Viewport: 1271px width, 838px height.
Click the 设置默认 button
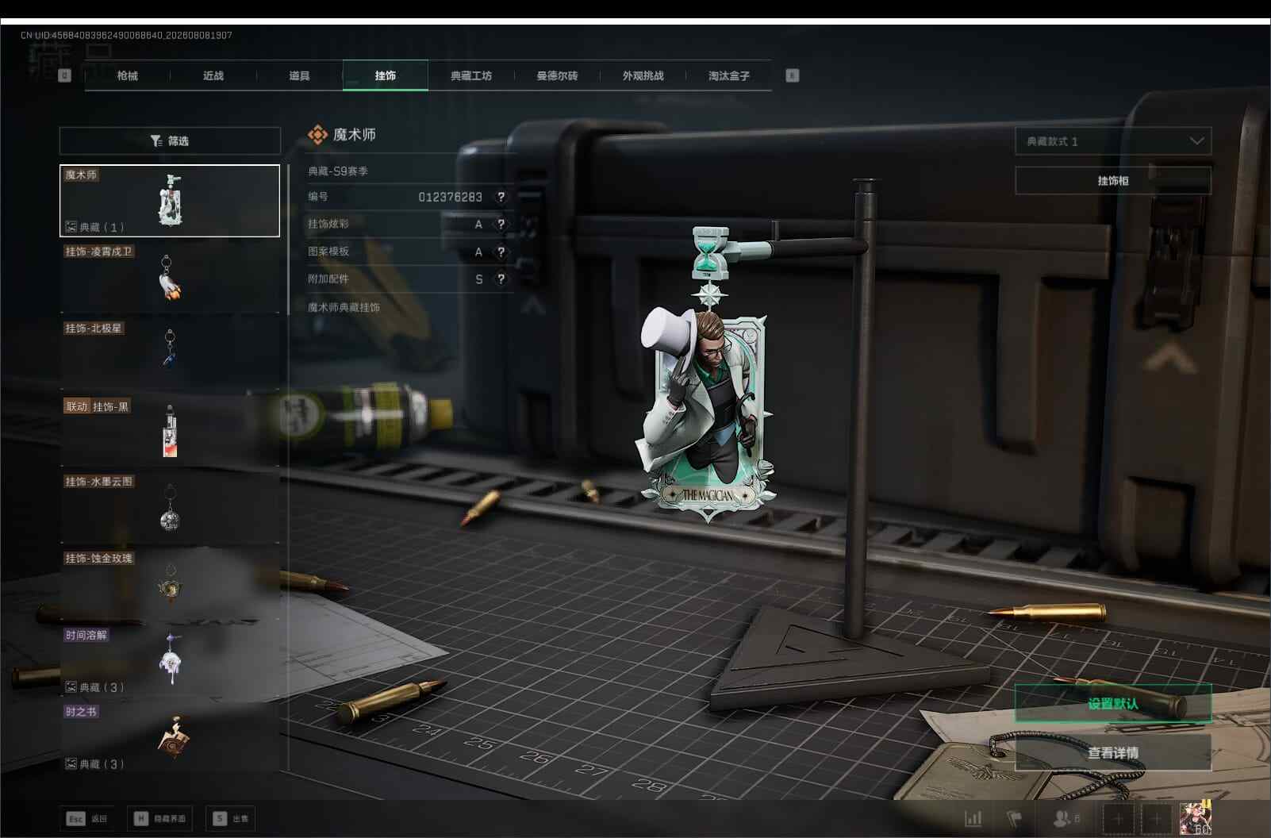[x=1113, y=704]
